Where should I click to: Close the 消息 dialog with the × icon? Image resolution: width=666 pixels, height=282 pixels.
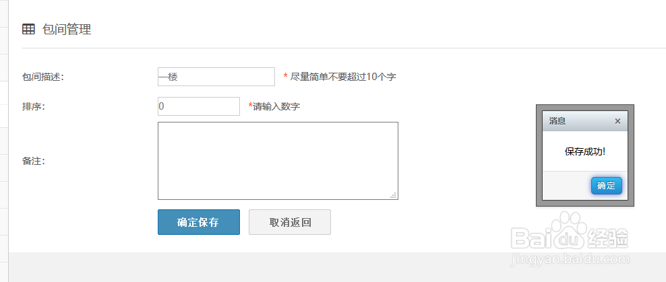click(617, 121)
